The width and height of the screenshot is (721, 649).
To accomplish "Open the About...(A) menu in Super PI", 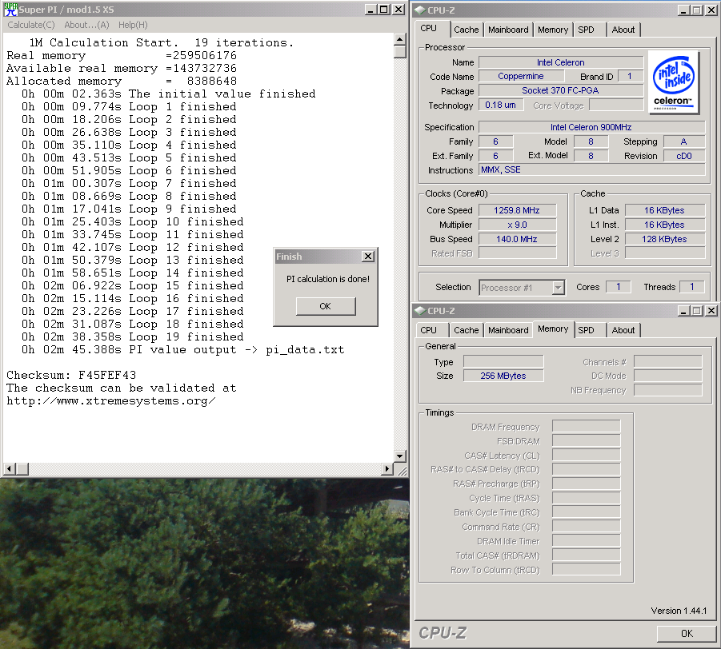I will click(86, 25).
